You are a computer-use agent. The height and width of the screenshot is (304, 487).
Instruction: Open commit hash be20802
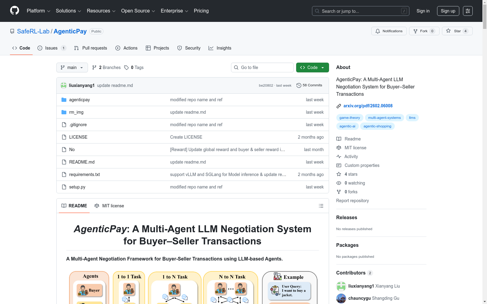[x=266, y=85]
